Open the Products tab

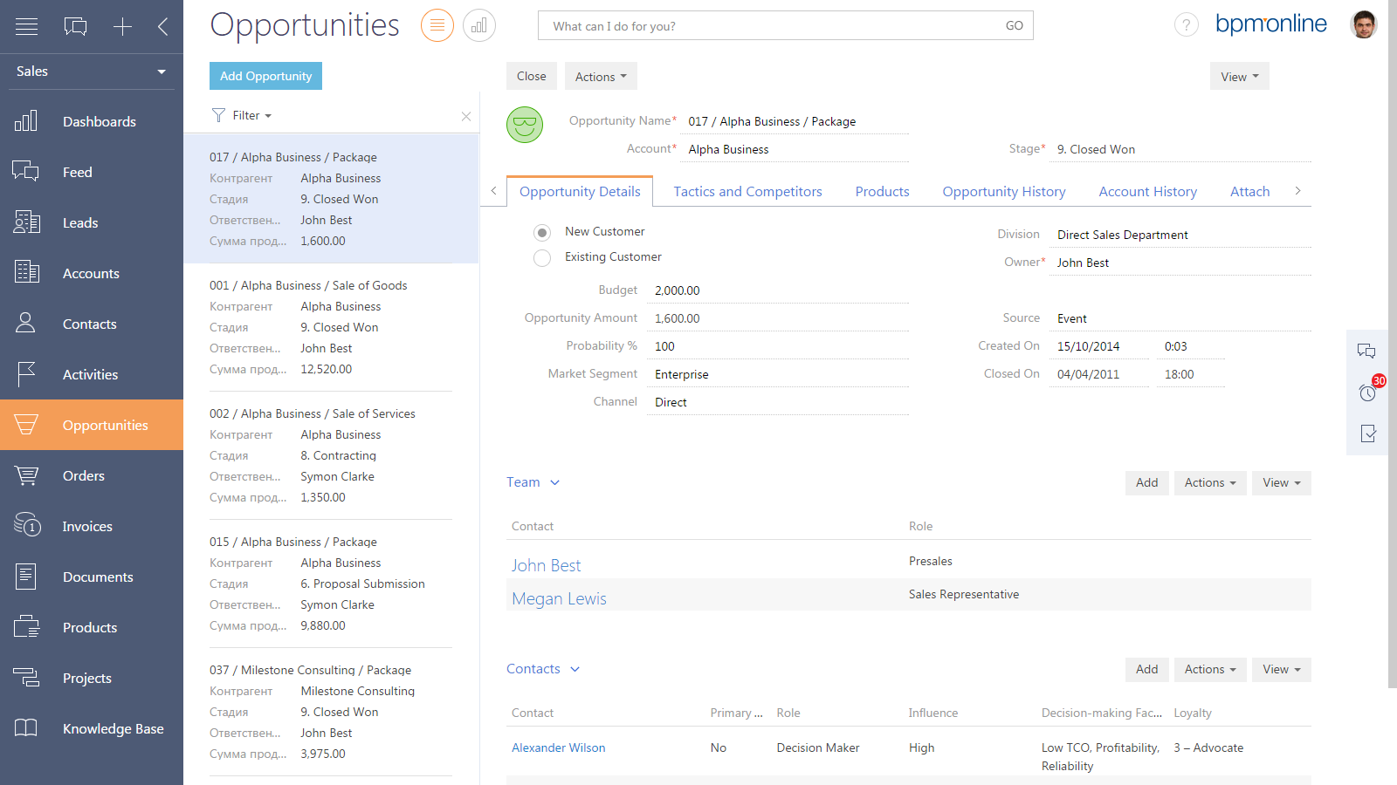click(882, 192)
